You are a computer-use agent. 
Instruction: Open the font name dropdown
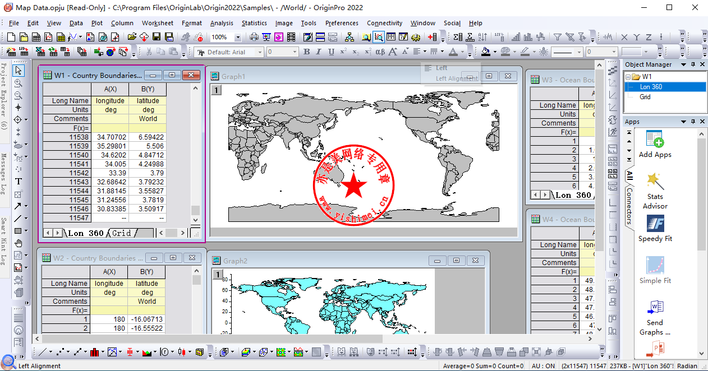point(260,52)
